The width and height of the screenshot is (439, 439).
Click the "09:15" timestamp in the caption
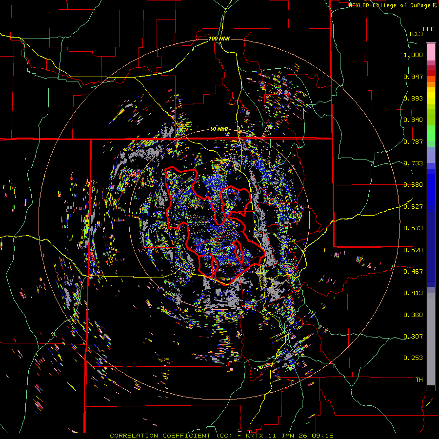322,436
